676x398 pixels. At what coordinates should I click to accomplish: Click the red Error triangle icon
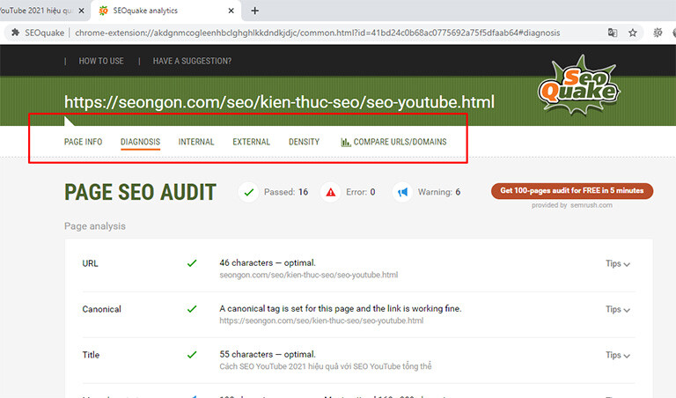click(x=330, y=192)
